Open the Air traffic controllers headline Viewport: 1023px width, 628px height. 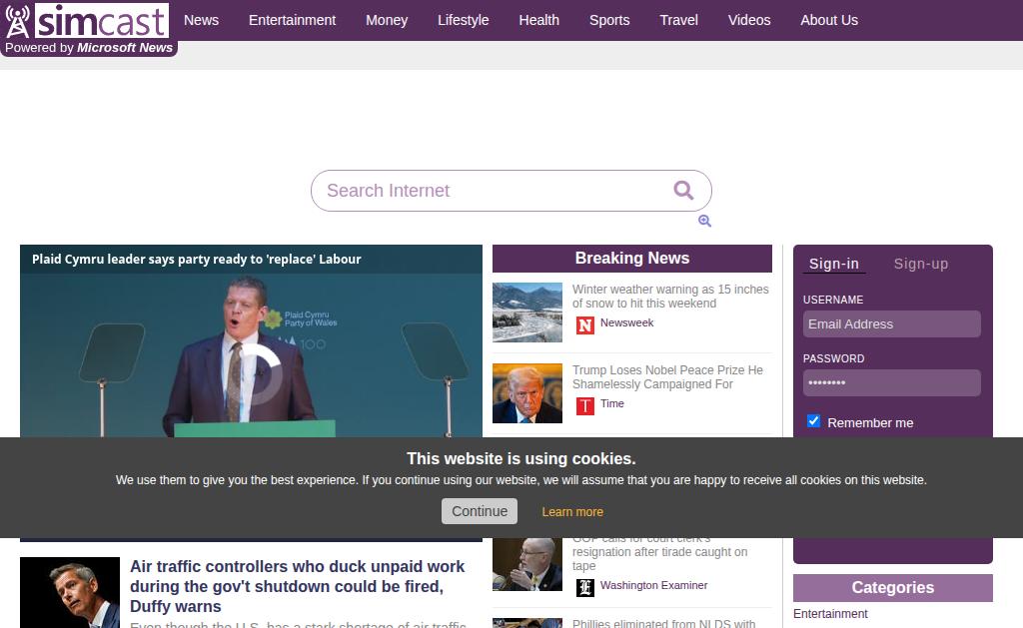pyautogui.click(x=297, y=586)
